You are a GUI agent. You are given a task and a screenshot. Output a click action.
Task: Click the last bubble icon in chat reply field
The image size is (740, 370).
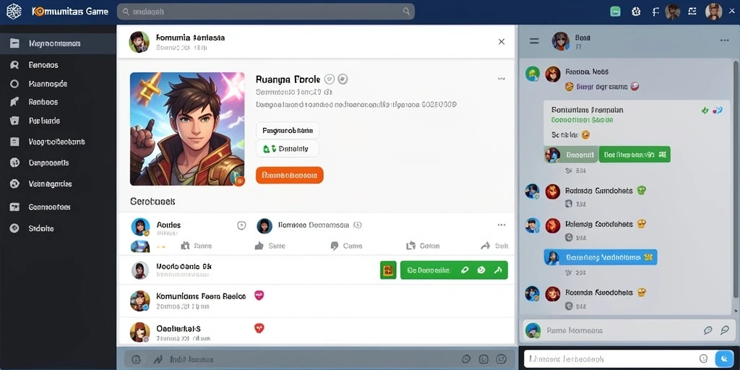tap(725, 330)
